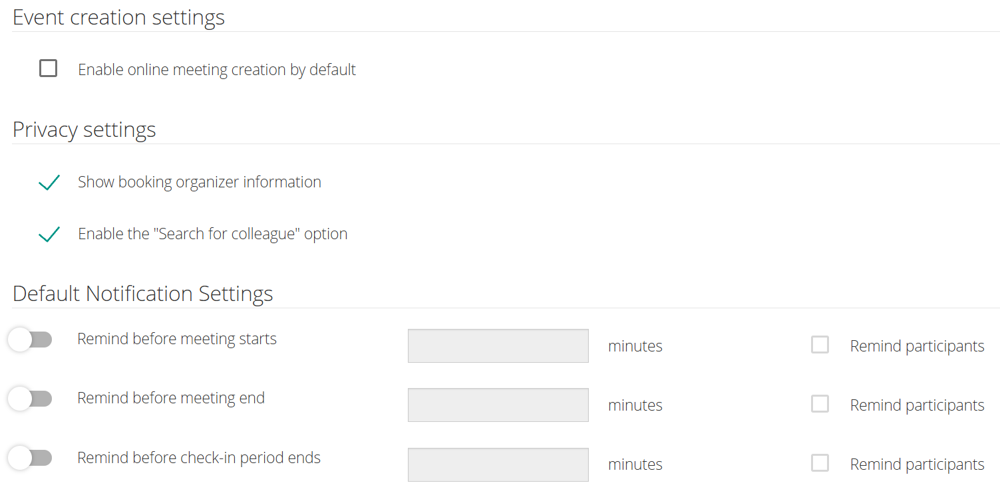Toggle the Remind before meeting starts switch
Viewport: 1000px width, 499px height.
30,339
